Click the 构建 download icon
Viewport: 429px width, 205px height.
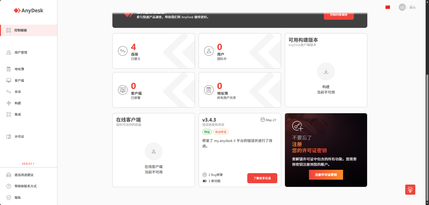tap(326, 72)
